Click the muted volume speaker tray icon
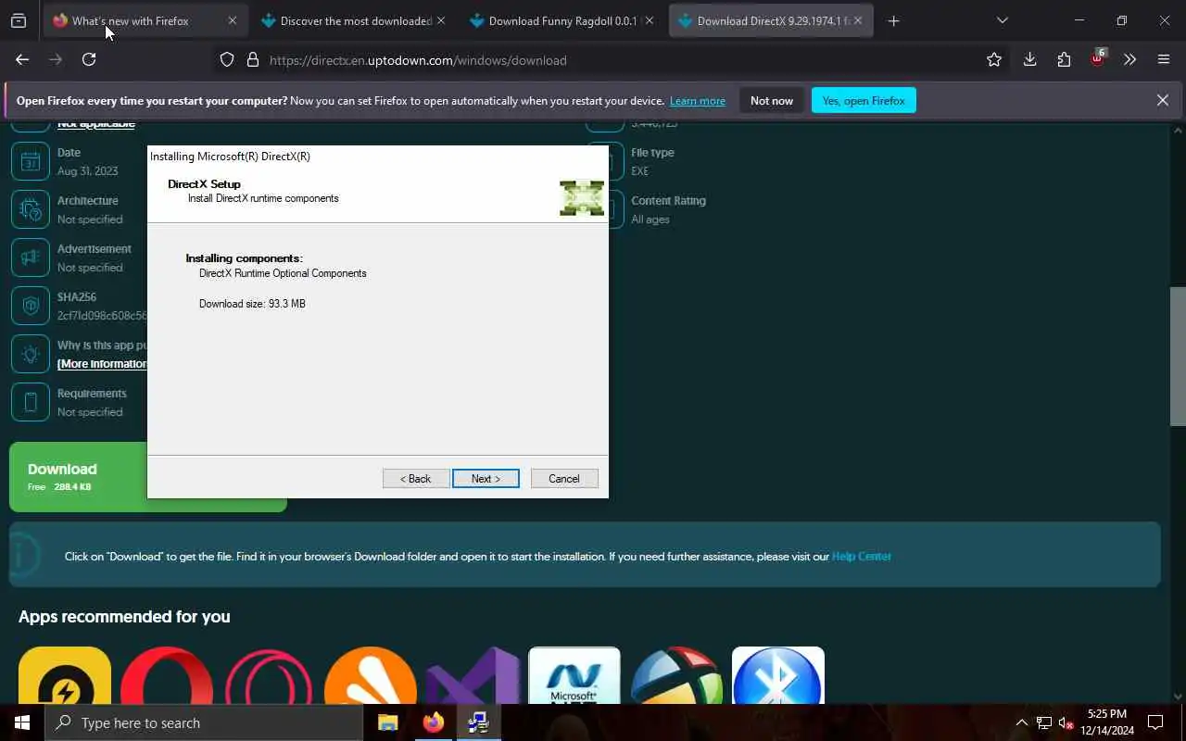This screenshot has height=741, width=1186. click(1066, 722)
